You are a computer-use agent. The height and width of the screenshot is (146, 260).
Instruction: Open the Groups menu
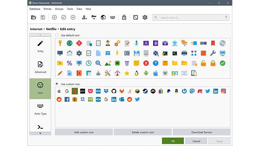tap(59, 9)
